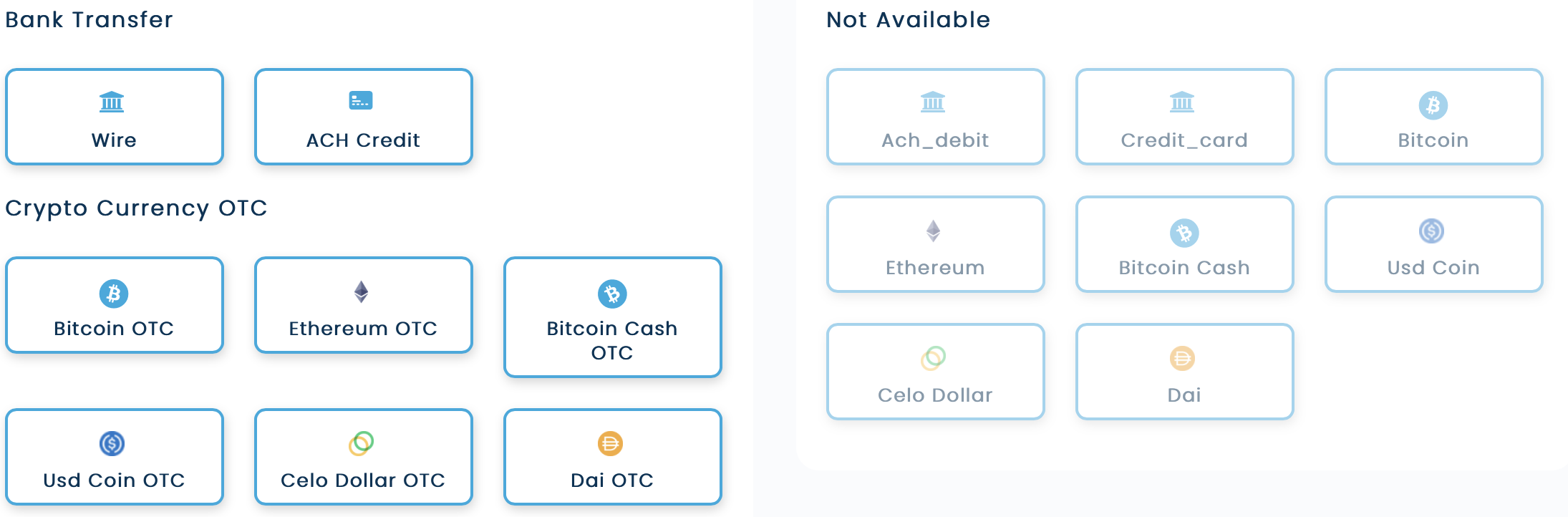
Task: Click the card icon on ACH Credit
Action: [x=361, y=100]
